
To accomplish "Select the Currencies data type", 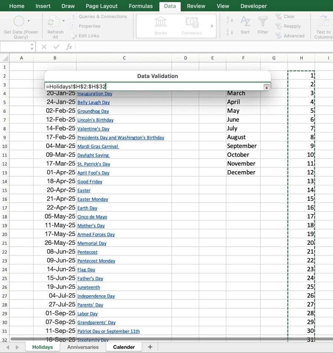I will point(192,26).
